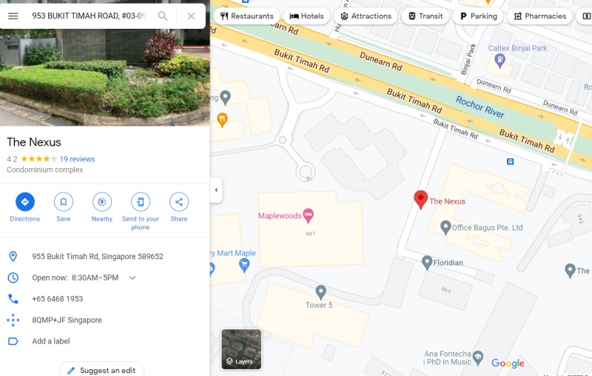592x376 pixels.
Task: Open the hamburger main menu
Action: coord(13,16)
